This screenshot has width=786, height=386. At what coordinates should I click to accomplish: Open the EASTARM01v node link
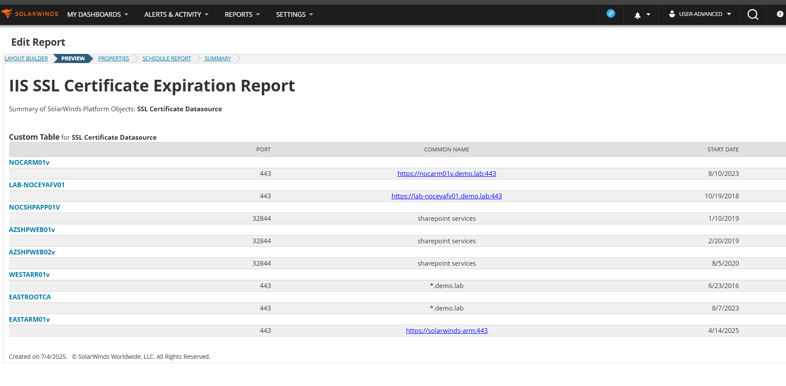[x=29, y=320]
